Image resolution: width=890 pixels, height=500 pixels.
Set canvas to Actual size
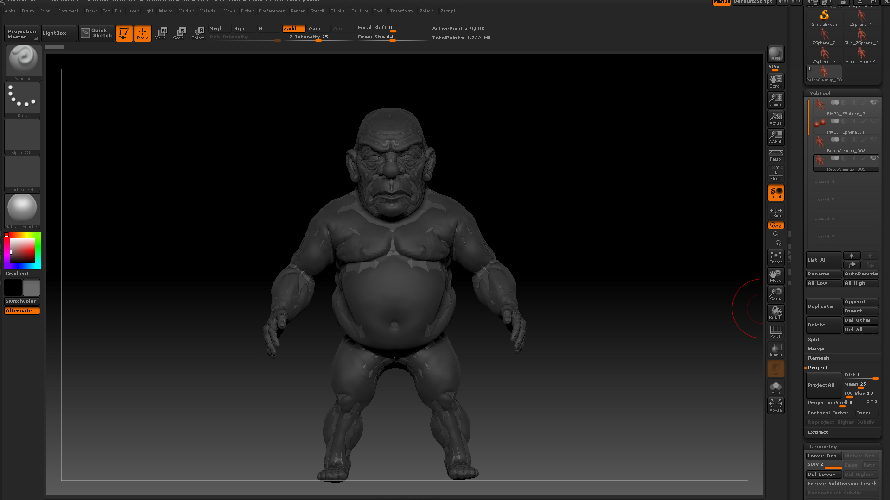(x=776, y=119)
